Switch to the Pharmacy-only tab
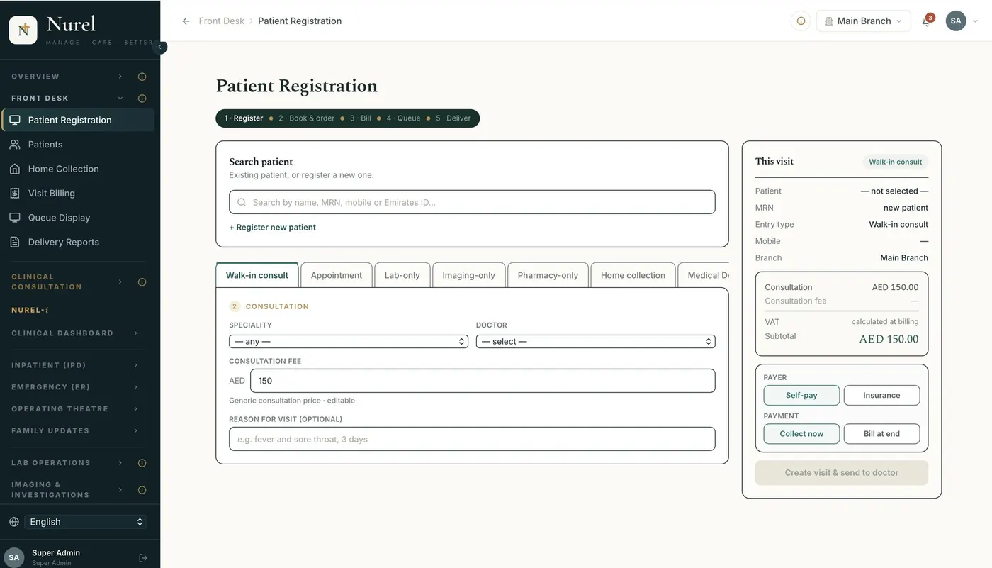Screen dimensions: 992x568 (x=548, y=275)
